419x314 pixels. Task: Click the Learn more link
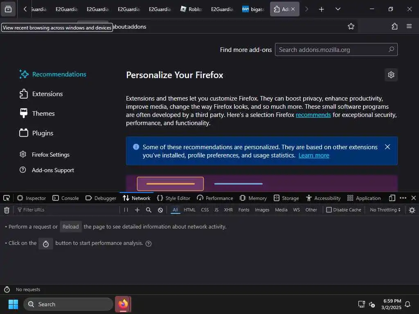pyautogui.click(x=314, y=155)
